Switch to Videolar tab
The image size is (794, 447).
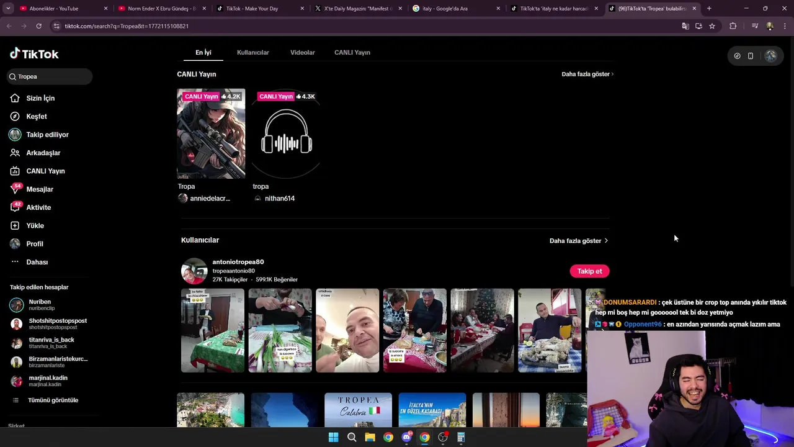(x=303, y=52)
